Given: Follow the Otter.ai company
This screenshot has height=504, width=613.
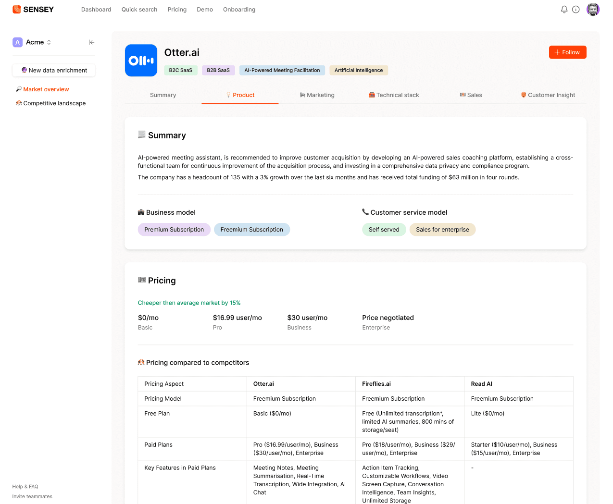Looking at the screenshot, I should click(x=567, y=52).
